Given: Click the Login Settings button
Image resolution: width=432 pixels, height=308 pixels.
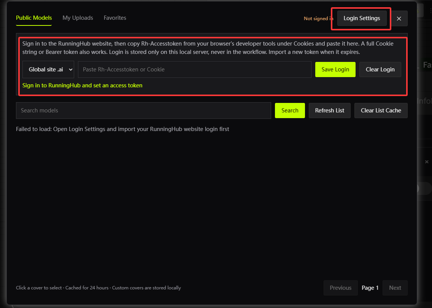Looking at the screenshot, I should click(x=362, y=18).
